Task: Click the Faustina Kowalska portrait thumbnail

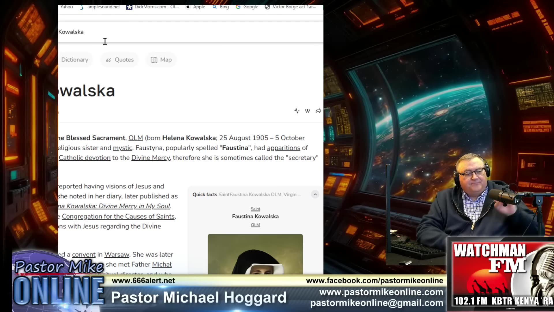Action: point(255,254)
